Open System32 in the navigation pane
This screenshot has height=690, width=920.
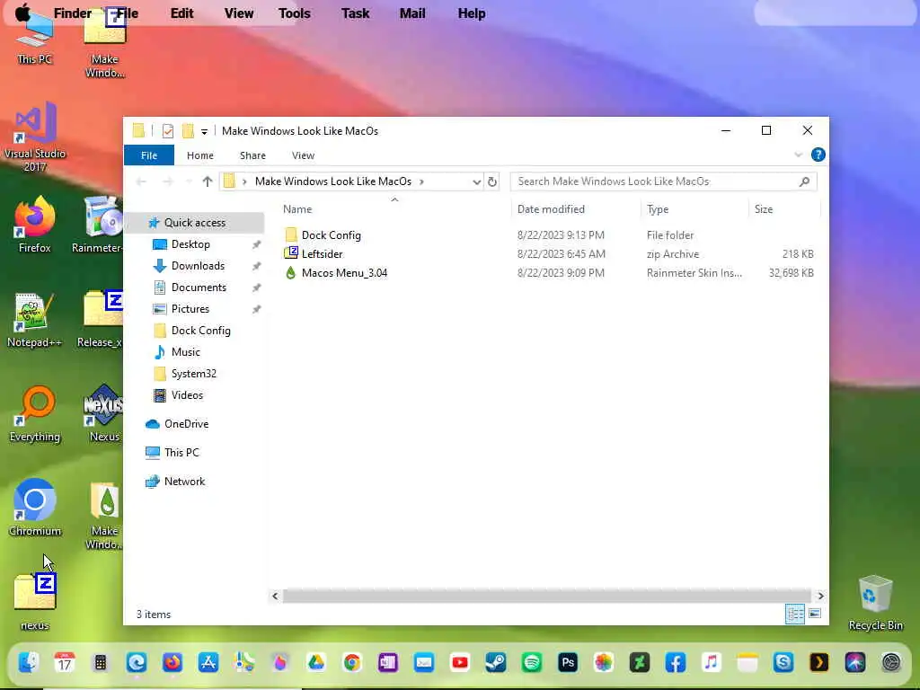click(194, 374)
